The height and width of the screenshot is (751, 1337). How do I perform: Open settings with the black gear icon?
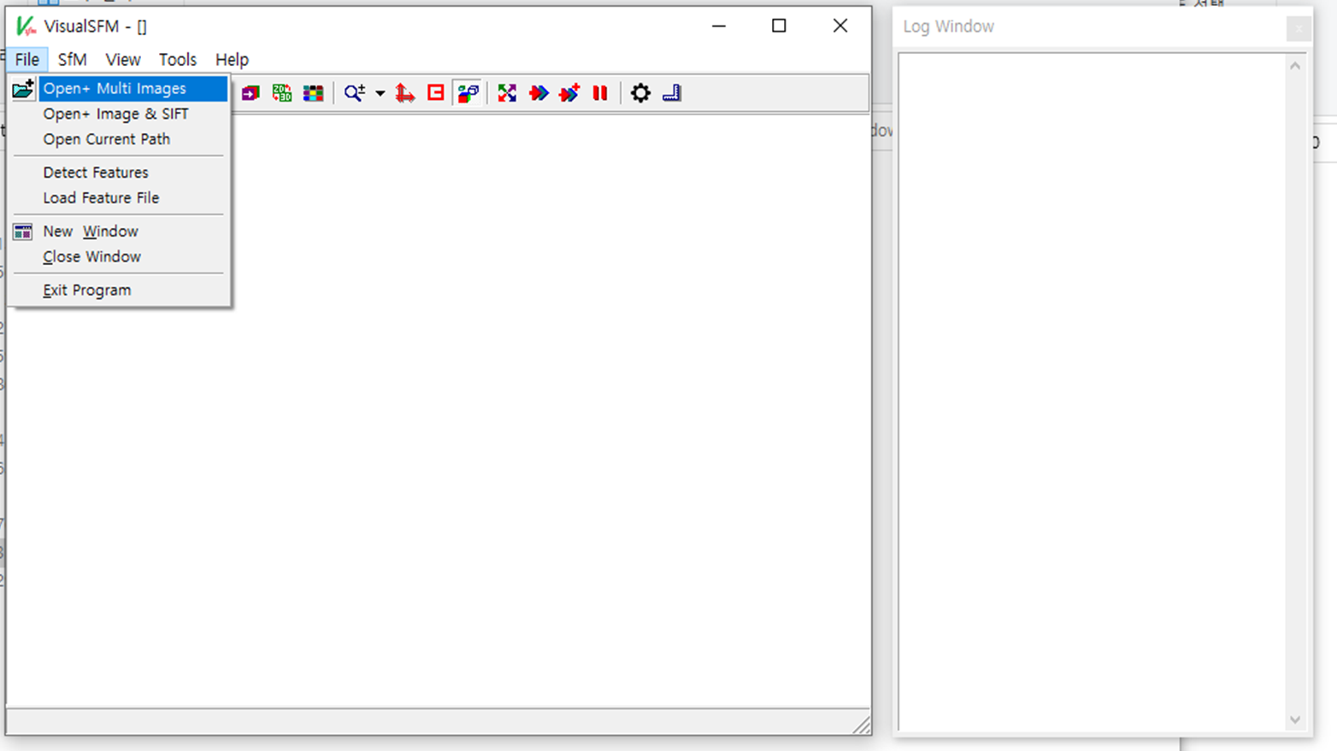[x=640, y=93]
